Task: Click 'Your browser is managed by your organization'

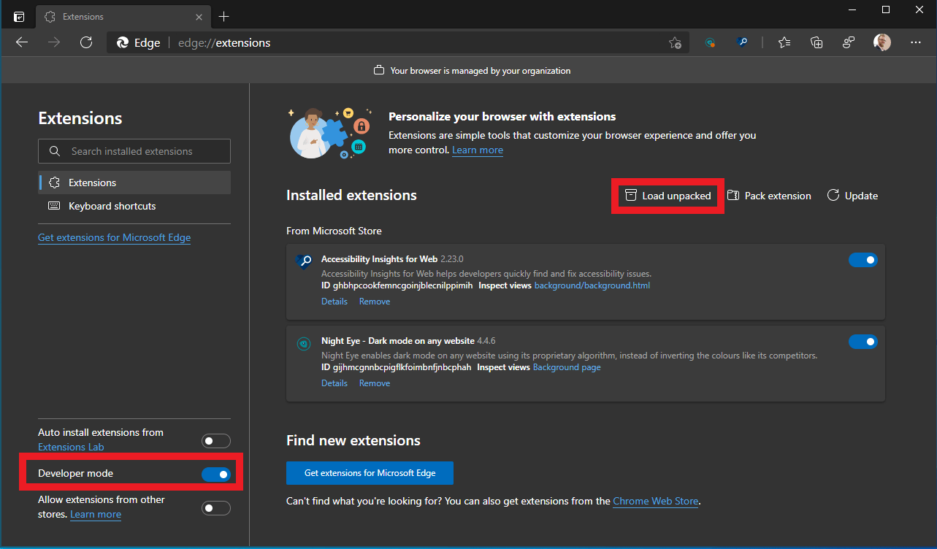Action: [x=481, y=71]
